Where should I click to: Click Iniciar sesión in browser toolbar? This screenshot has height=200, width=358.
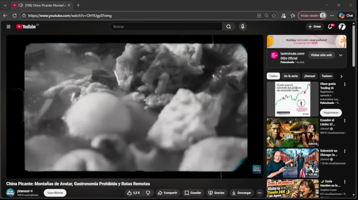(x=312, y=16)
